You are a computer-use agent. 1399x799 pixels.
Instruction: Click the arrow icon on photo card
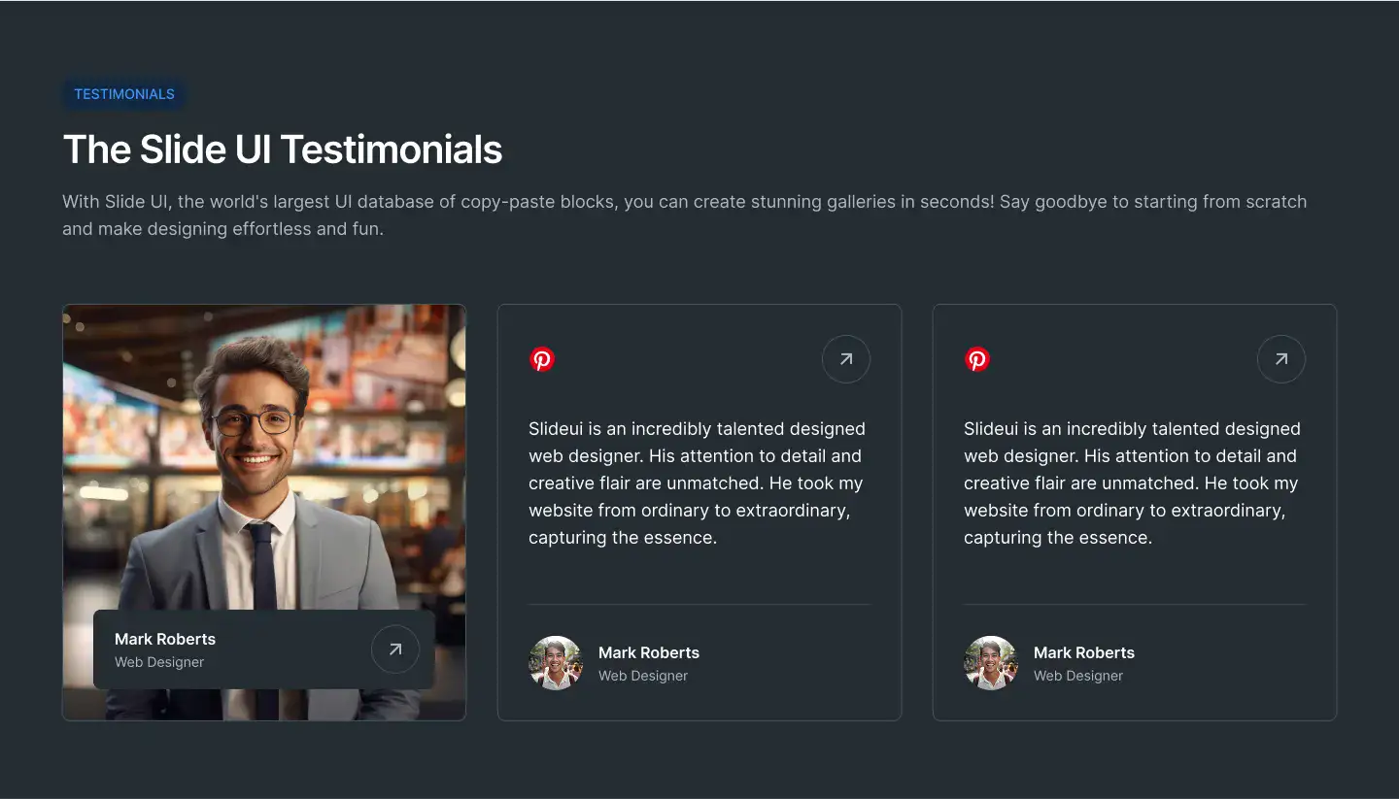[x=395, y=649]
